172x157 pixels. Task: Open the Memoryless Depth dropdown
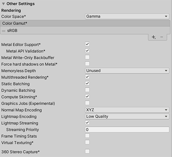click(x=127, y=71)
